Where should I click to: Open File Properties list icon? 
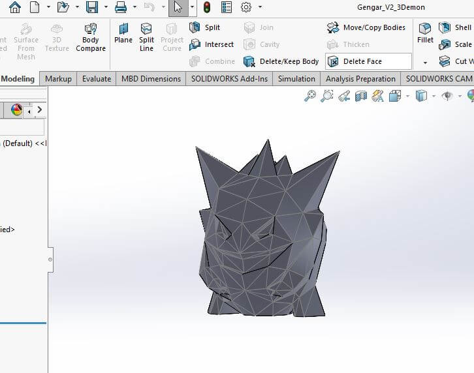[227, 7]
